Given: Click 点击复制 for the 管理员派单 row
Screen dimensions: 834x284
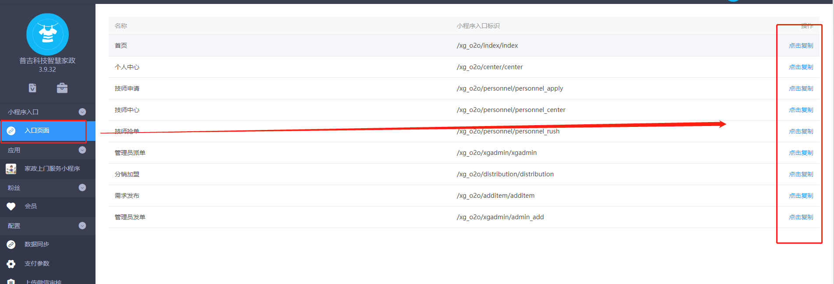Looking at the screenshot, I should coord(801,153).
